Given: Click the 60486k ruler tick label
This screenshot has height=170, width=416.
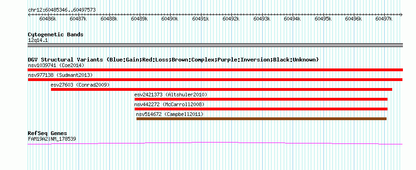Looking at the screenshot, I should point(48,19).
